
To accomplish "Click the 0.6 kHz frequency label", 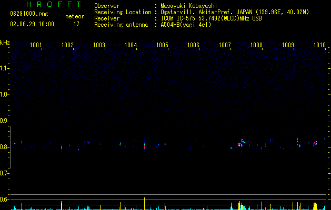I will pos(5,199).
